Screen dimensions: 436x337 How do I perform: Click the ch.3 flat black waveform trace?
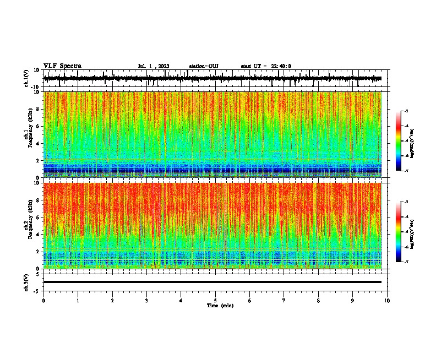point(212,282)
